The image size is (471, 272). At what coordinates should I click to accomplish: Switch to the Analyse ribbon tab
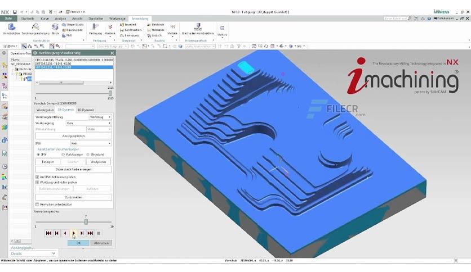point(60,19)
